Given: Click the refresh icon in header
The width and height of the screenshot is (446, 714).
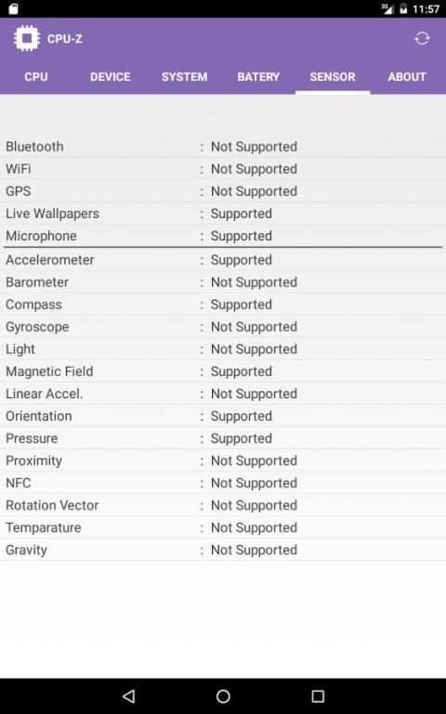Looking at the screenshot, I should (x=422, y=39).
